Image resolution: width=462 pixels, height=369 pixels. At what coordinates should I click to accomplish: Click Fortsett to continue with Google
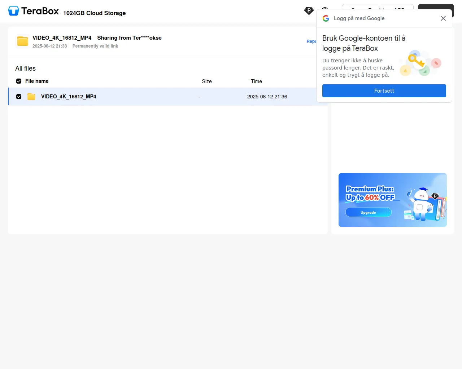tap(384, 91)
